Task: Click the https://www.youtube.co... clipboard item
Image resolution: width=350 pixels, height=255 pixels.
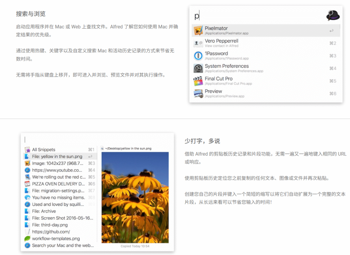Action: 57,170
